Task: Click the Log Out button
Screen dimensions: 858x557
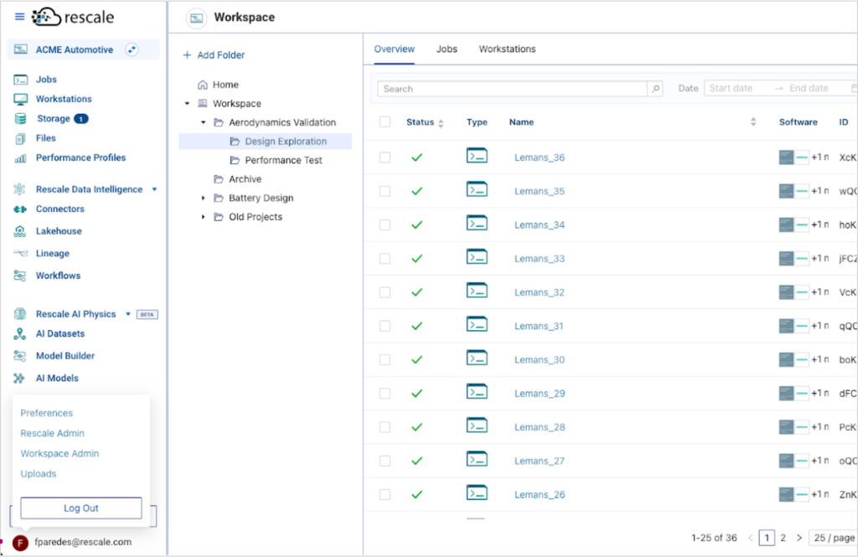Action: pos(81,508)
